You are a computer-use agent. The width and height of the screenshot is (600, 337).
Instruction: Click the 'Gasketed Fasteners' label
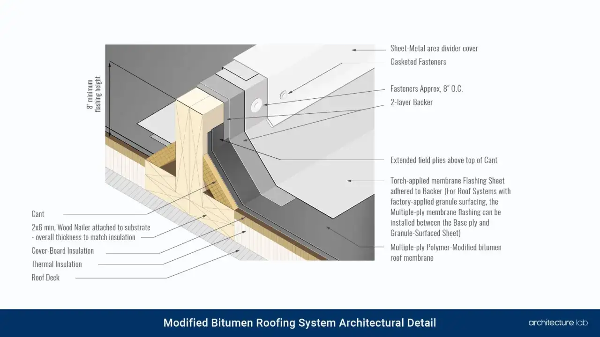[418, 62]
